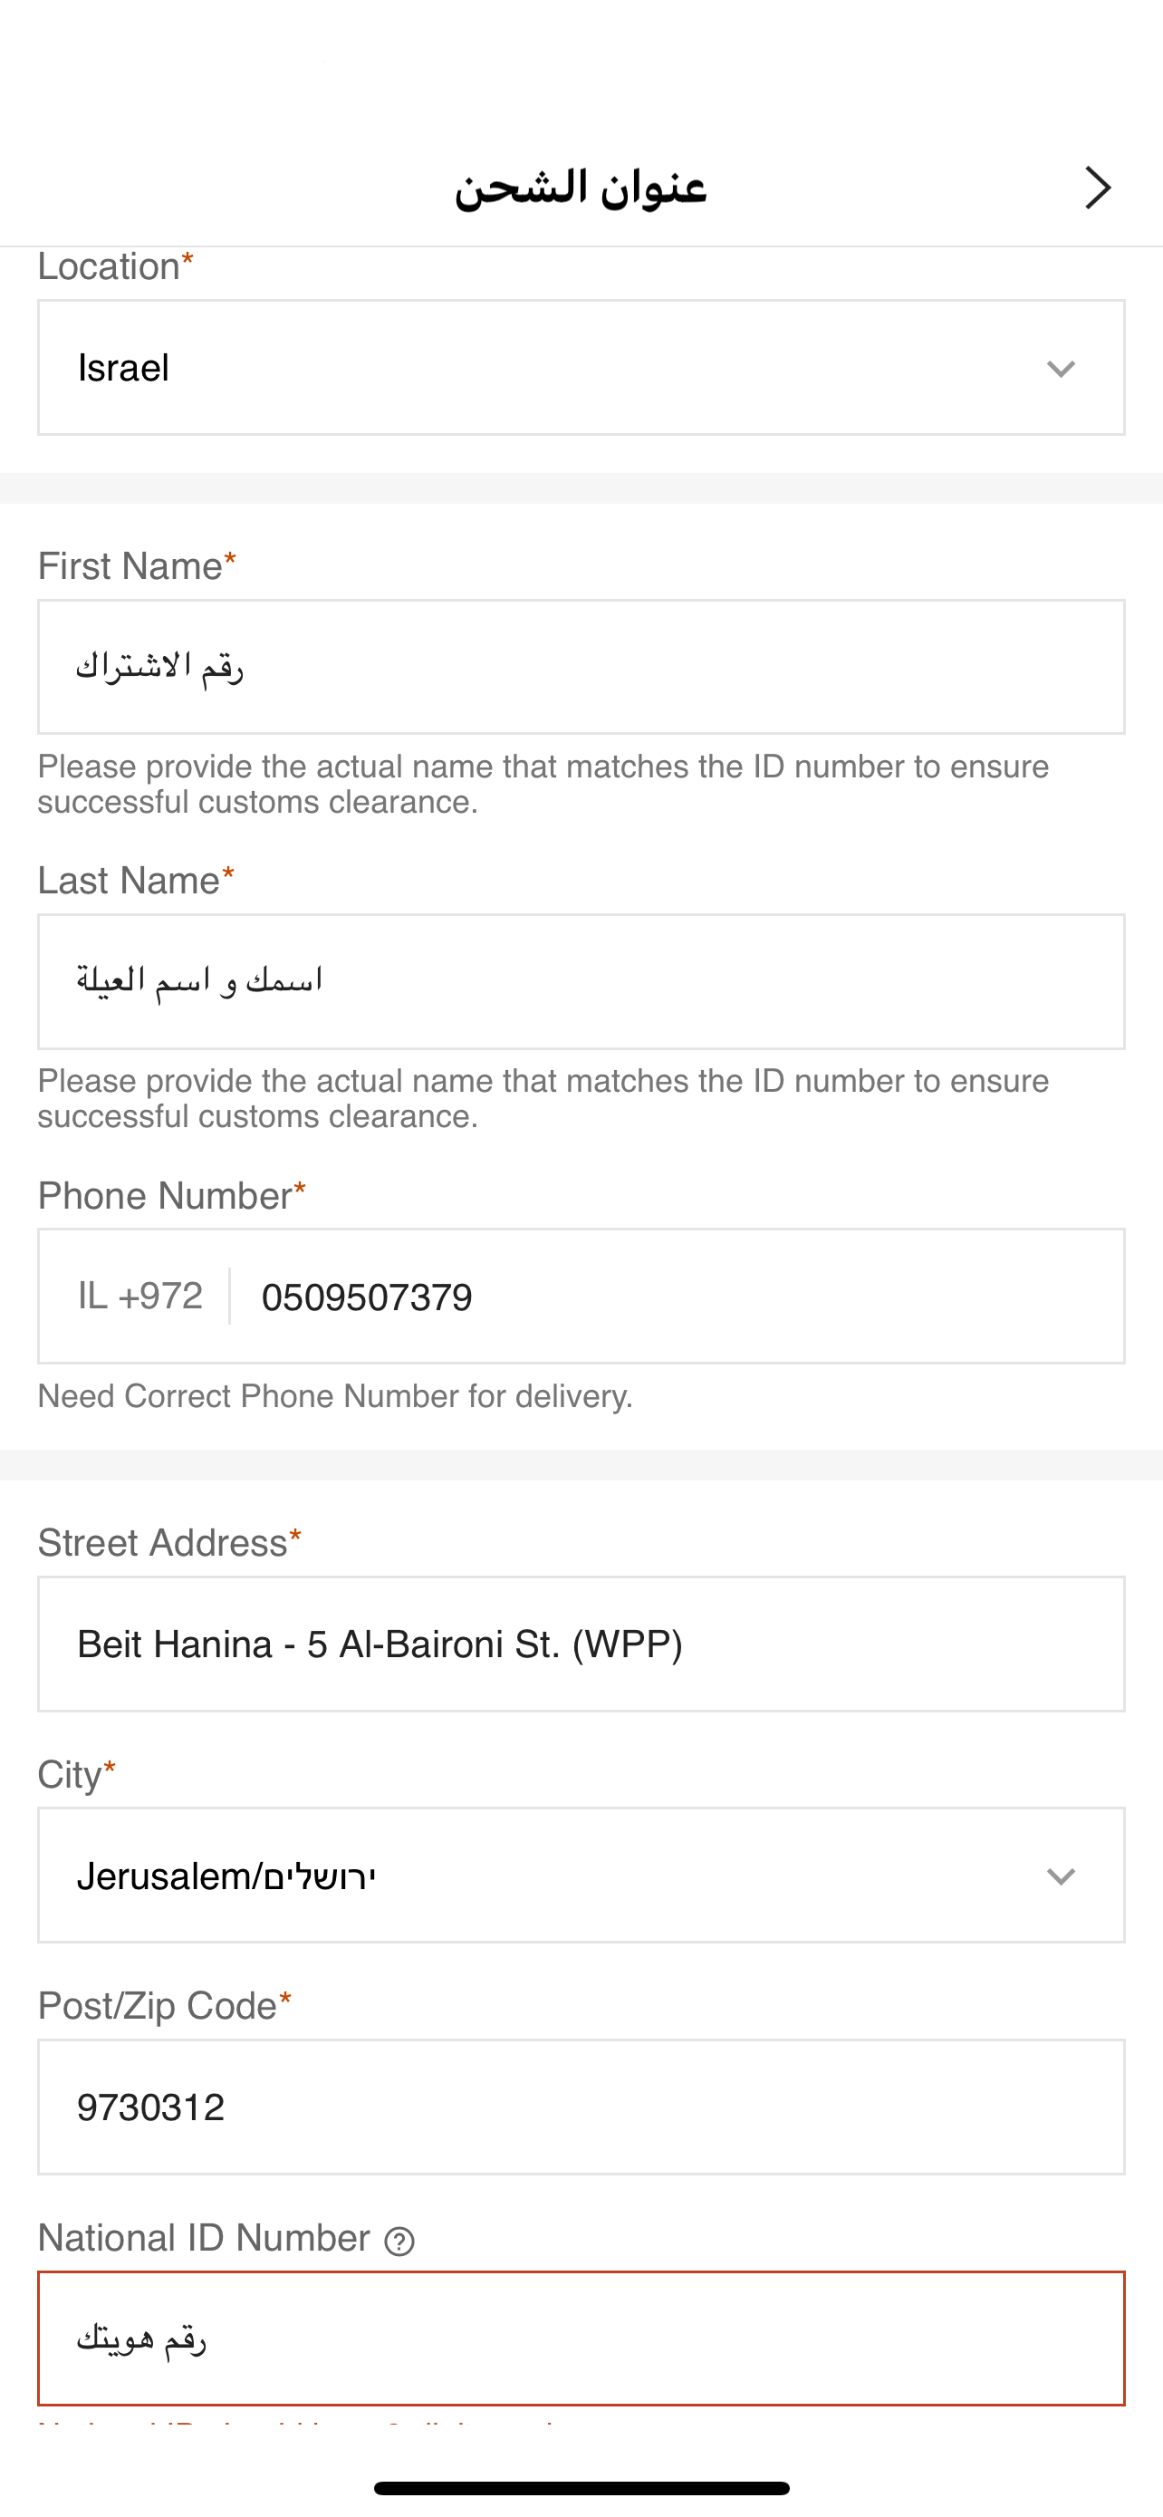Screen dimensions: 1163x2517
Task: Click the helper text under Last Name
Action: click(543, 1098)
